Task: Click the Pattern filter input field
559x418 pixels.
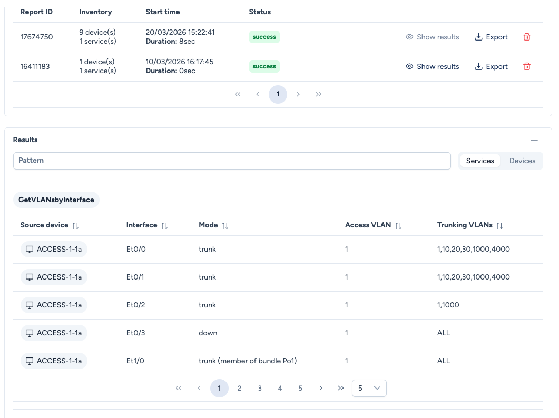Action: (x=232, y=161)
